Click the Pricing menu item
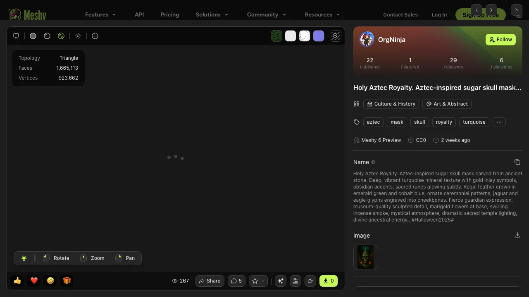529x297 pixels. coord(170,14)
